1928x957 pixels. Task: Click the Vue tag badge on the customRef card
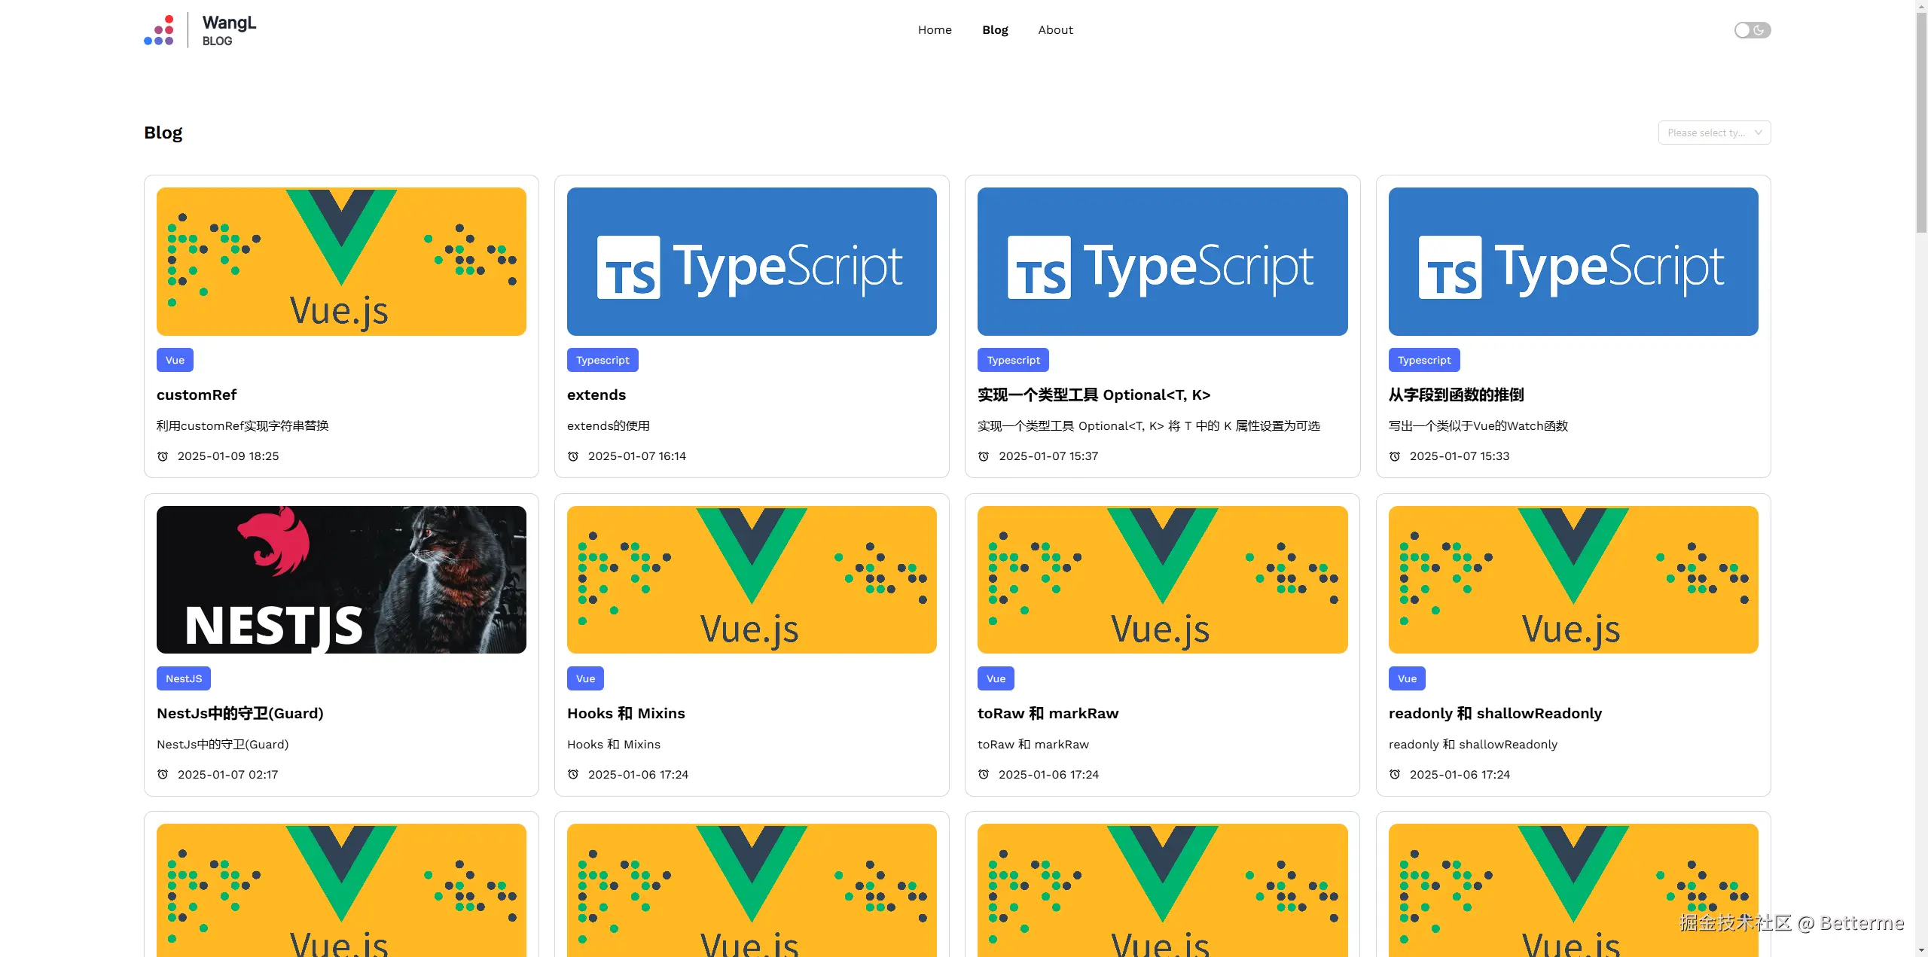click(x=175, y=360)
